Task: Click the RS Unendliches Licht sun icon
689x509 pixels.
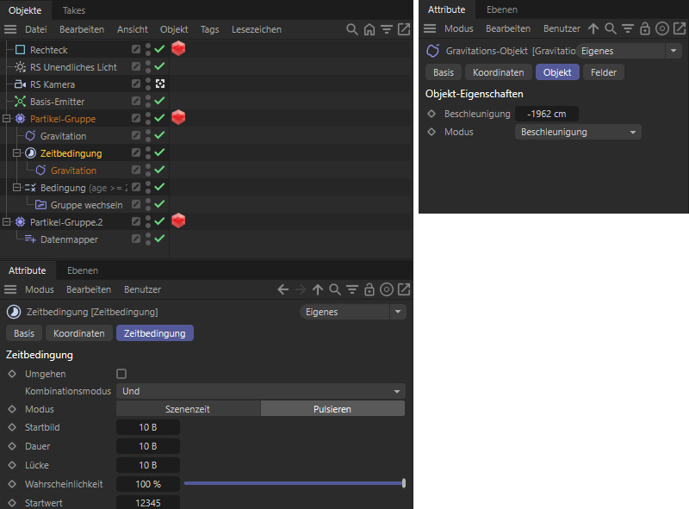Action: pos(20,67)
